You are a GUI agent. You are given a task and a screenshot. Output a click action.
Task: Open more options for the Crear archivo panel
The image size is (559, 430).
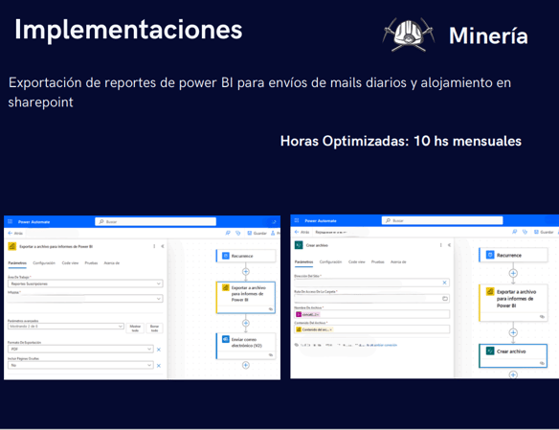pyautogui.click(x=441, y=245)
